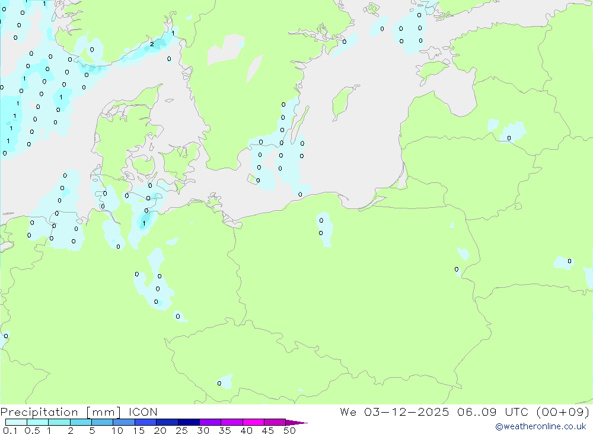
Task: Click the legend label "30"
Action: (x=203, y=430)
